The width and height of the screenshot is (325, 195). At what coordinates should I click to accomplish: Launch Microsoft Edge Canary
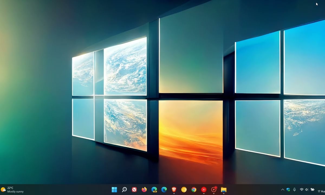(x=154, y=190)
